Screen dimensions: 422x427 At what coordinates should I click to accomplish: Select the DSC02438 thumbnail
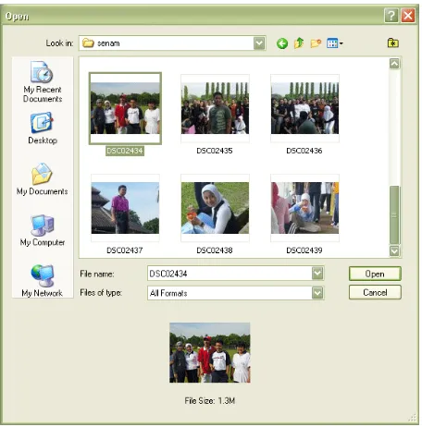(x=215, y=208)
